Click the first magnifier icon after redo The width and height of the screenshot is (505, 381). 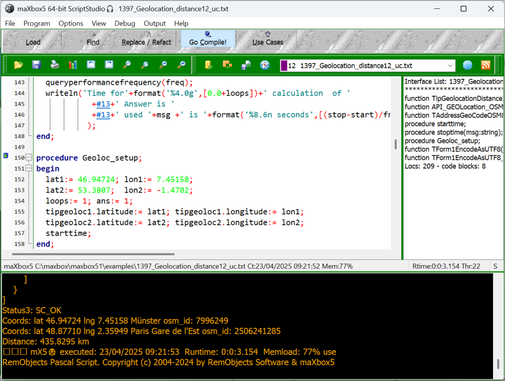click(x=127, y=65)
